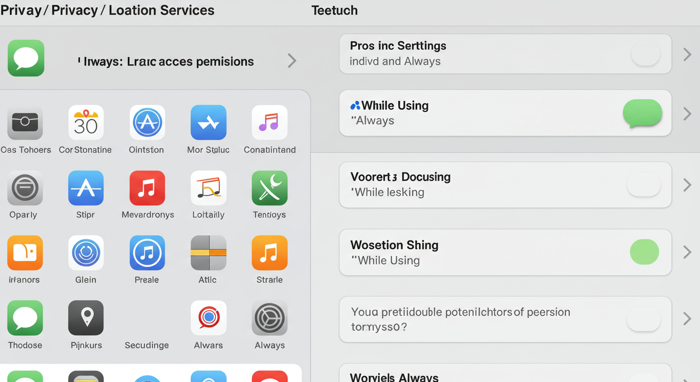Viewport: 700px width, 382px height.
Task: Select the orange Strarle music icon
Action: (269, 253)
